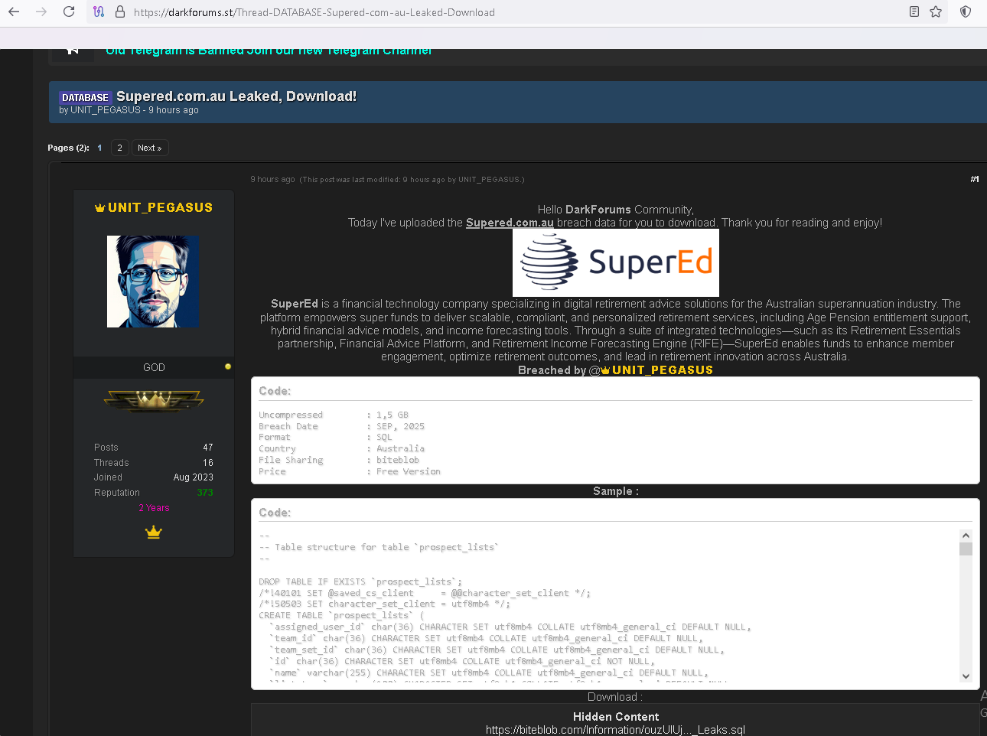987x736 pixels.
Task: Open the post #1 permalink
Action: [x=974, y=179]
